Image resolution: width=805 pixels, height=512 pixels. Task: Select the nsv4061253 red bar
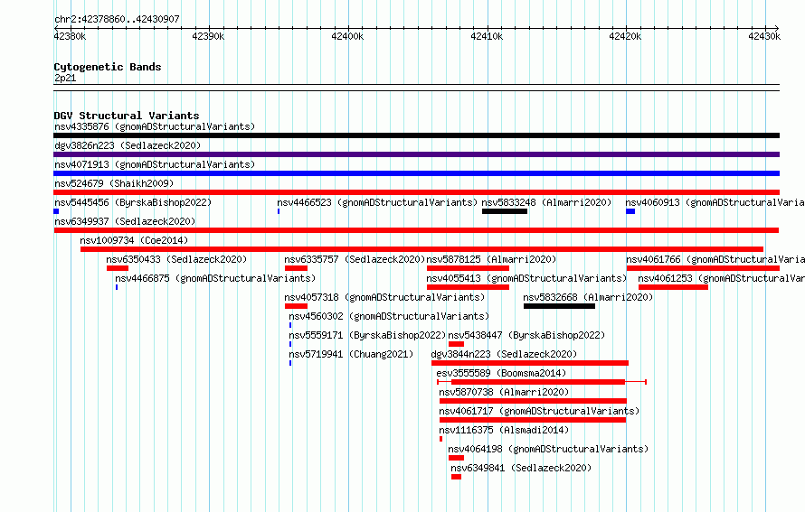pos(673,287)
